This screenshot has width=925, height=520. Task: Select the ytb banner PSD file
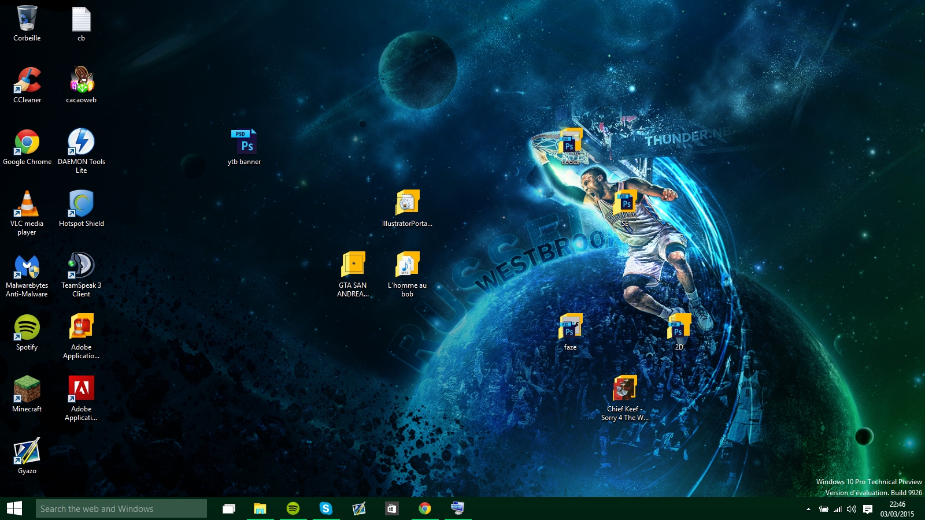(x=244, y=147)
